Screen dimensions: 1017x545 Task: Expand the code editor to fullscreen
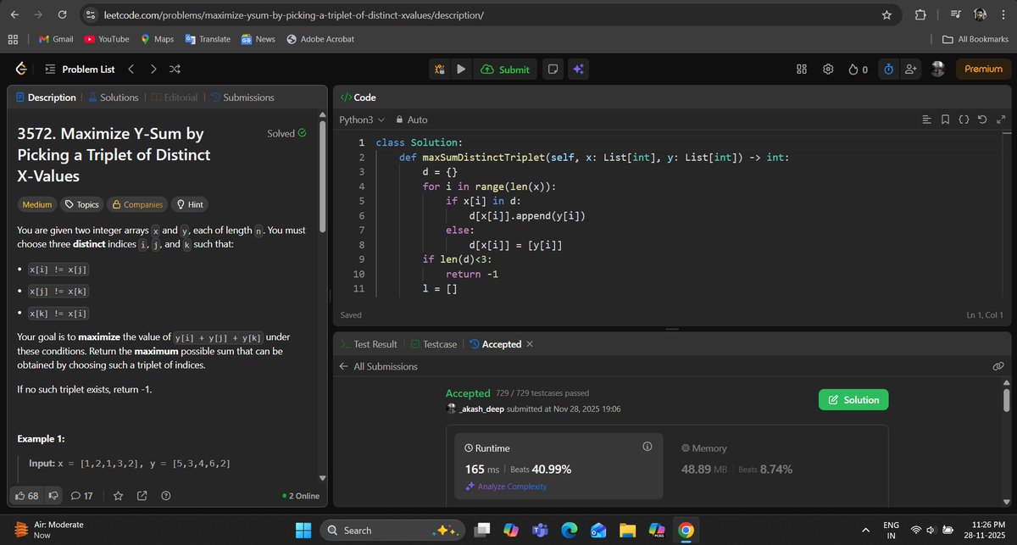[x=1000, y=120]
